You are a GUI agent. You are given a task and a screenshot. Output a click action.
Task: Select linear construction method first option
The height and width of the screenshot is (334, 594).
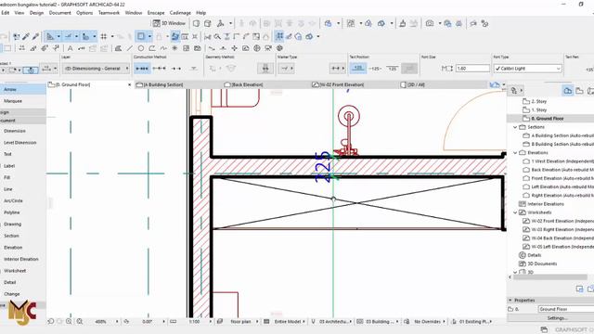coord(142,69)
